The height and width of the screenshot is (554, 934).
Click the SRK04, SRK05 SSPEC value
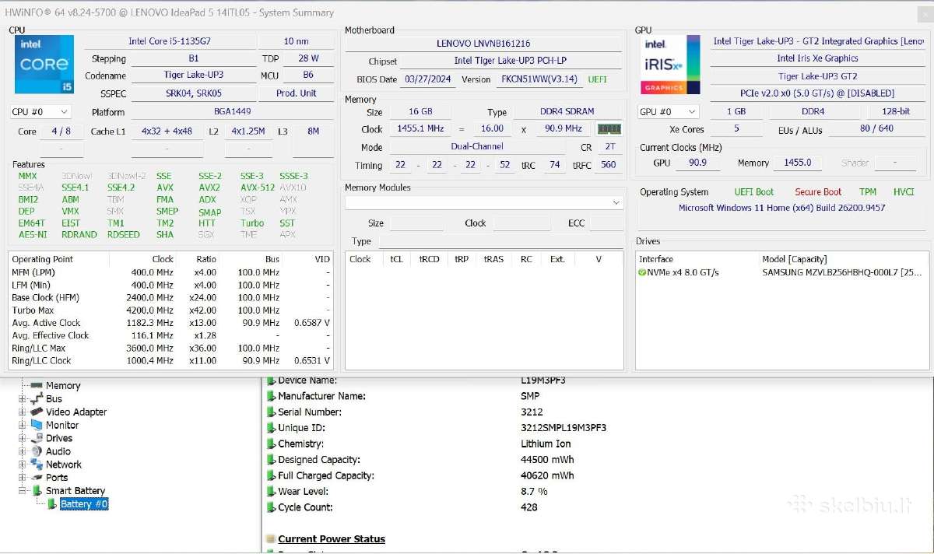tap(194, 93)
